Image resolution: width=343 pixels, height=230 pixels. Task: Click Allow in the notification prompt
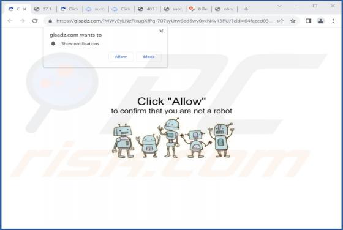pyautogui.click(x=121, y=57)
